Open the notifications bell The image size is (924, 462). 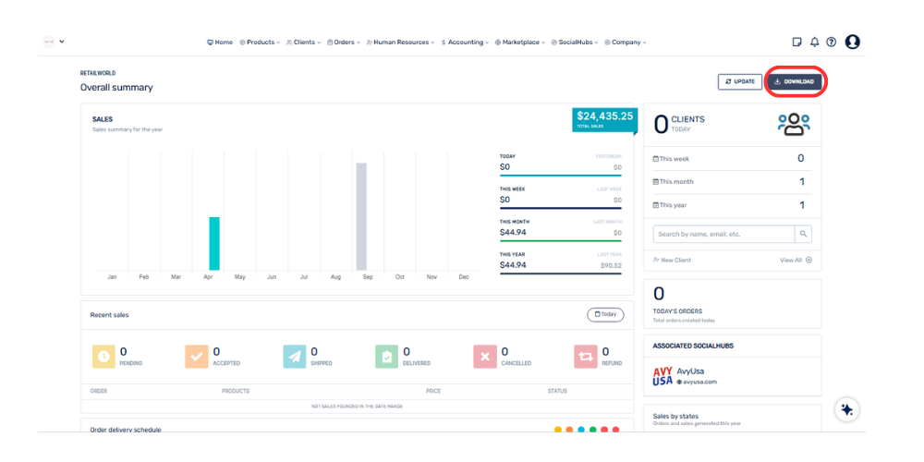click(x=815, y=42)
